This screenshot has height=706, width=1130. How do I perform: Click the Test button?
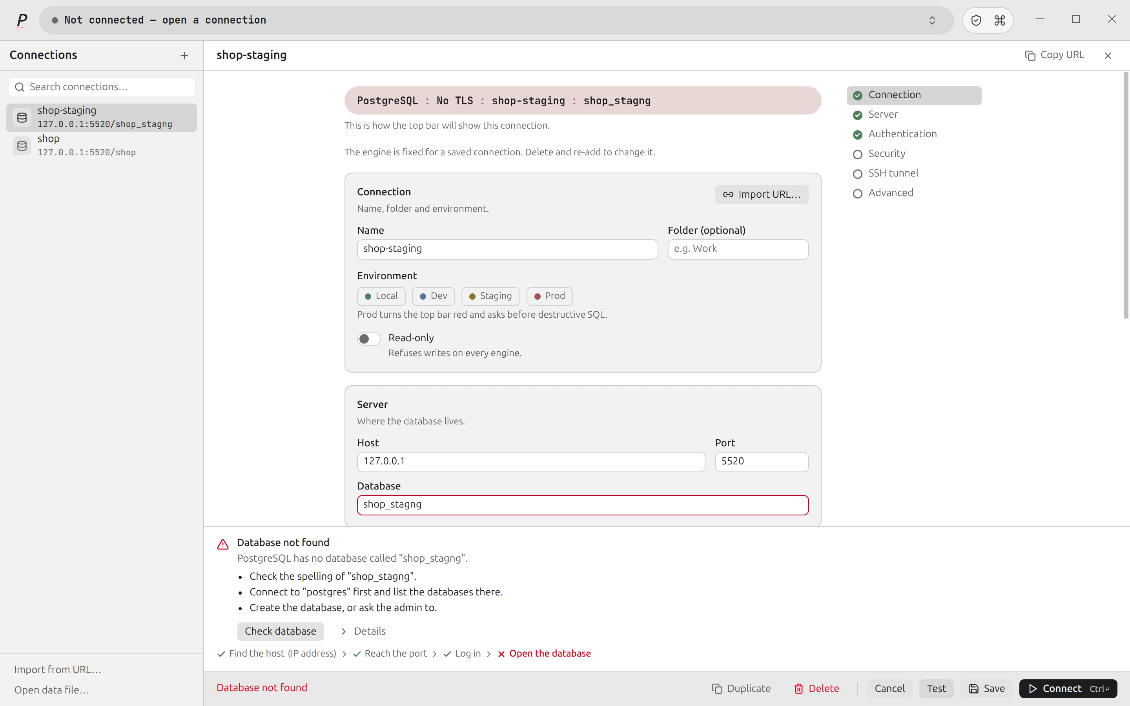(936, 688)
